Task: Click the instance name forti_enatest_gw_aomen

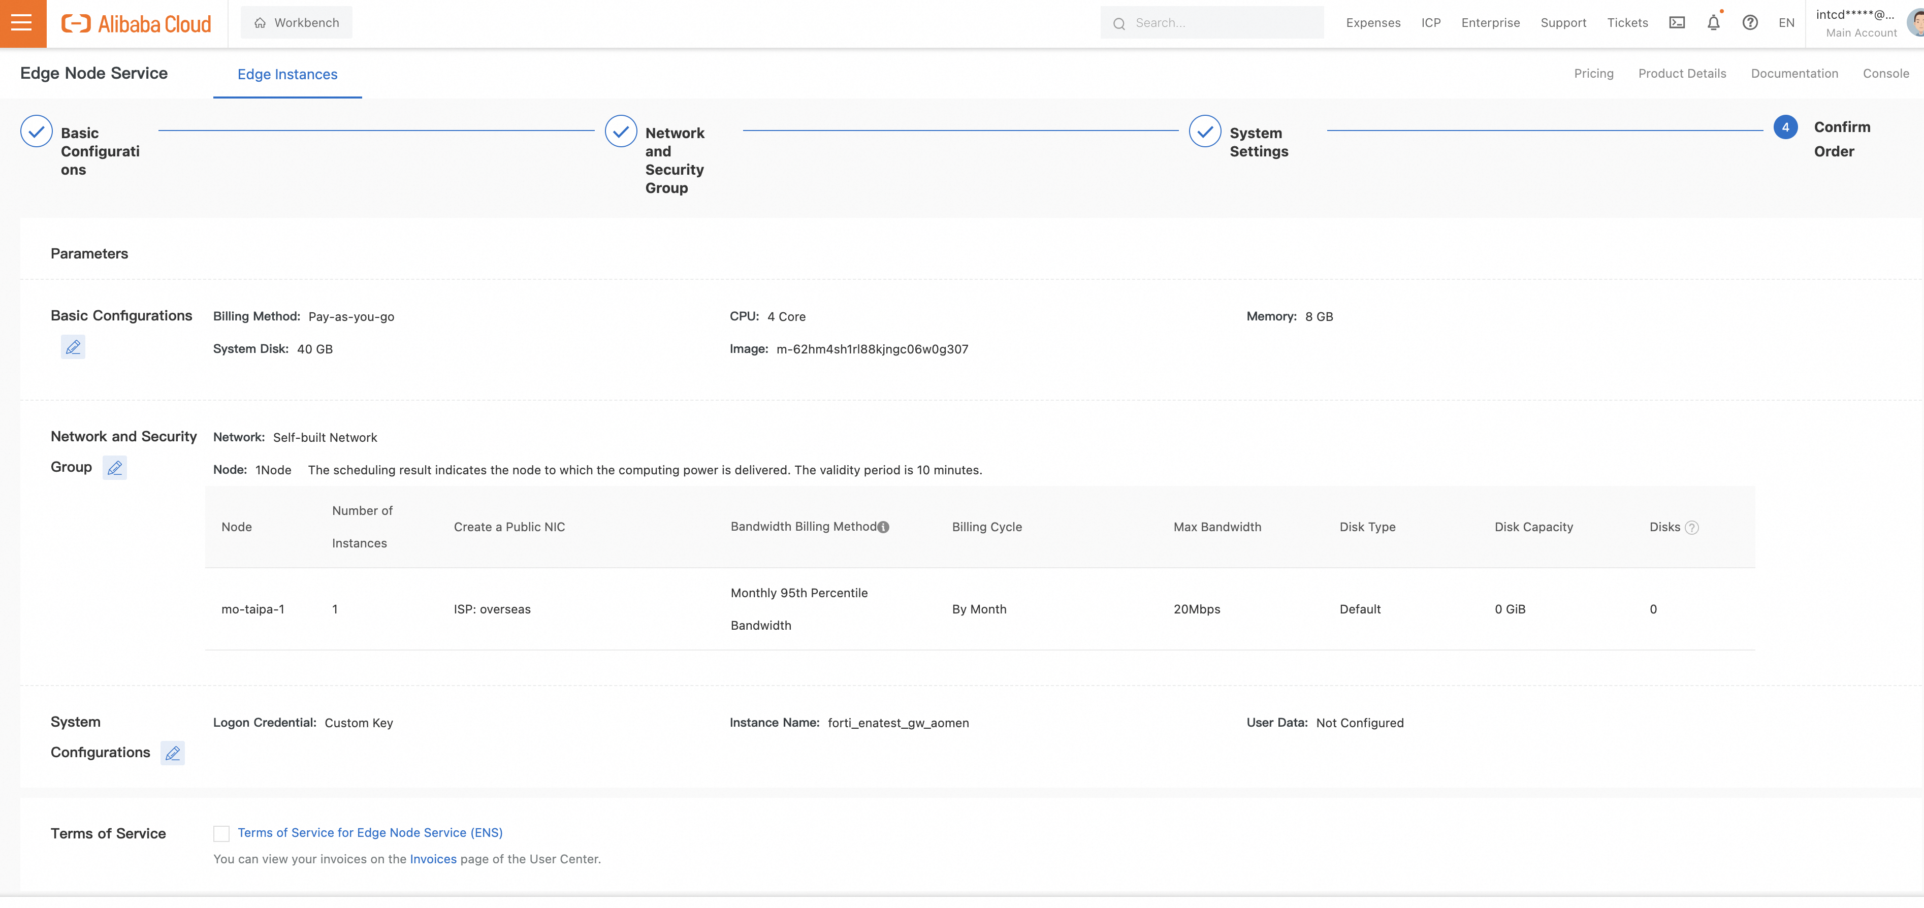Action: click(x=898, y=723)
